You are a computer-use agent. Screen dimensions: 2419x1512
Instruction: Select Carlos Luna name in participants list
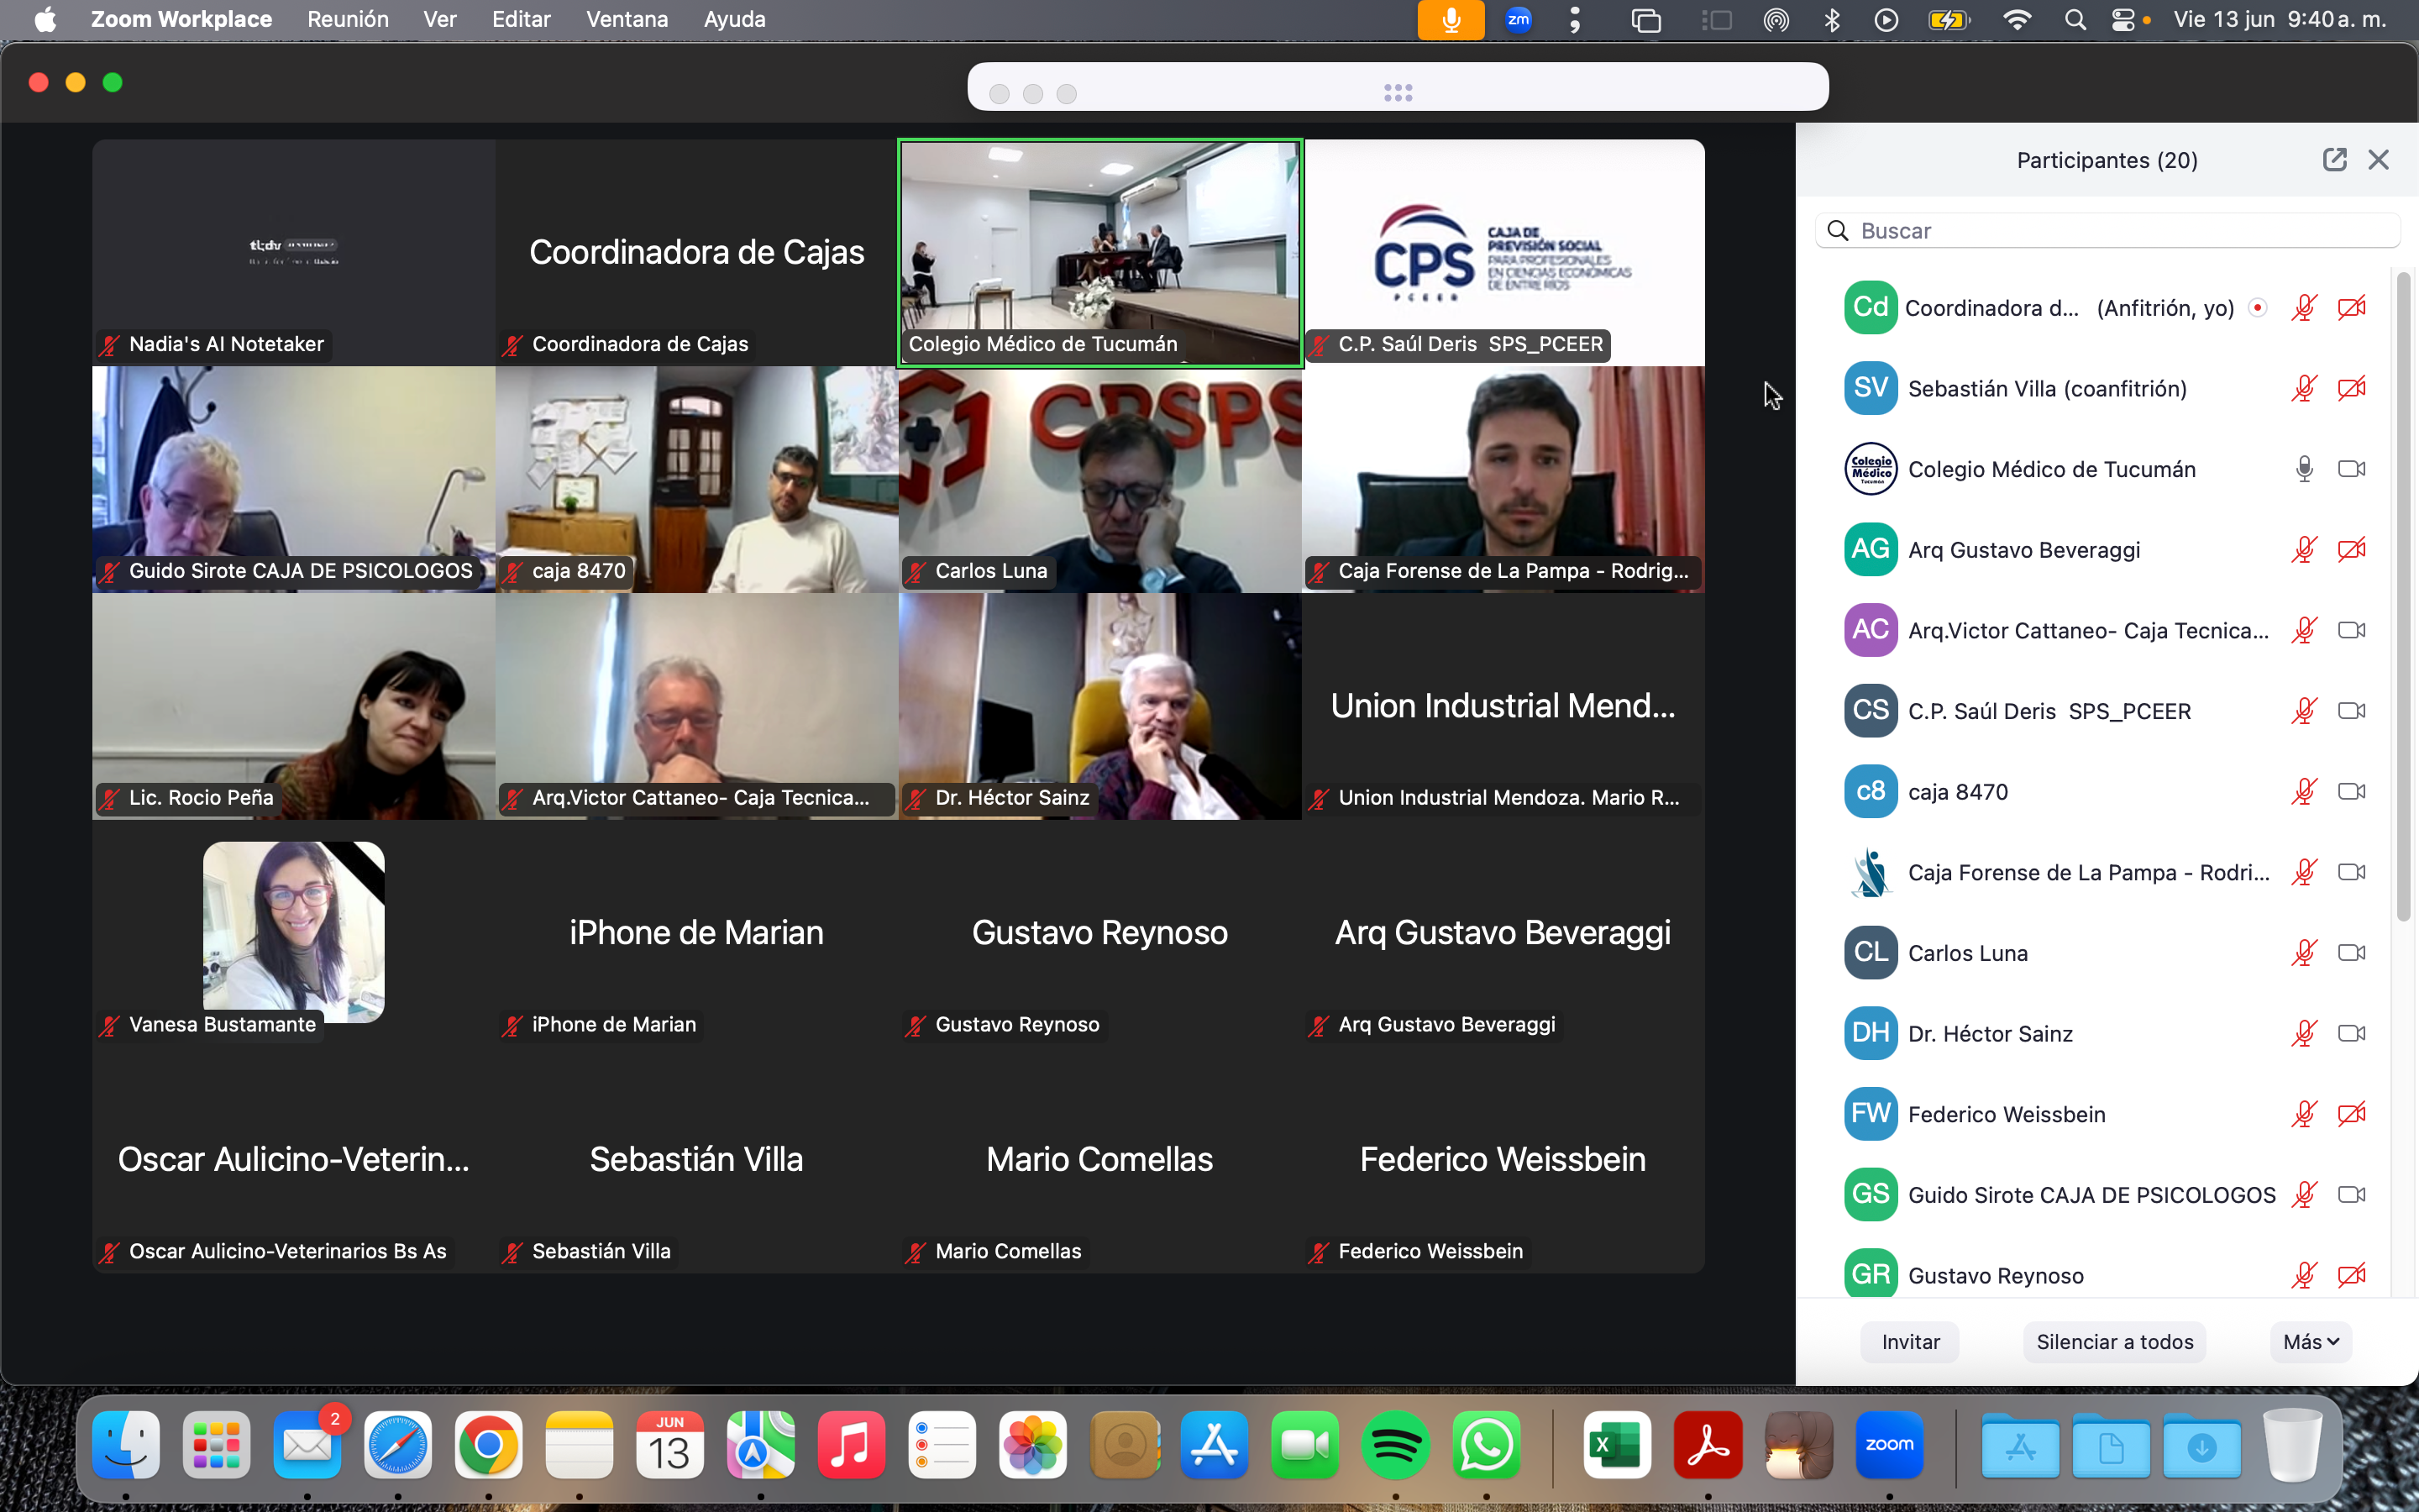tap(1967, 953)
